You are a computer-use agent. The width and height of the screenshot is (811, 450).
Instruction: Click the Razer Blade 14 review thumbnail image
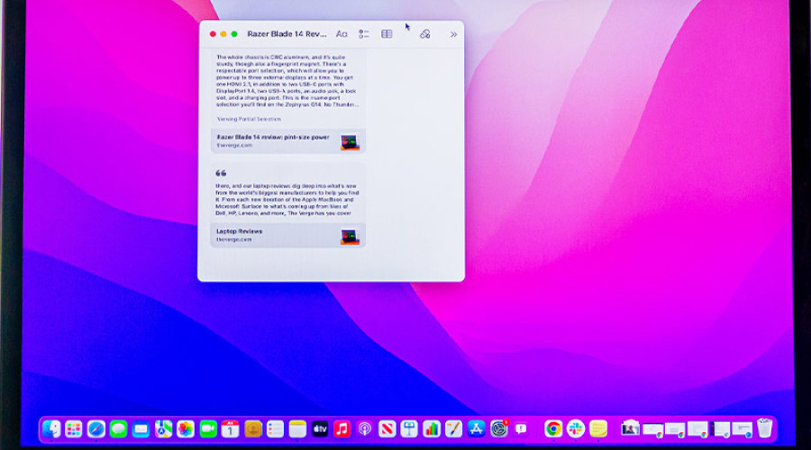coord(350,142)
